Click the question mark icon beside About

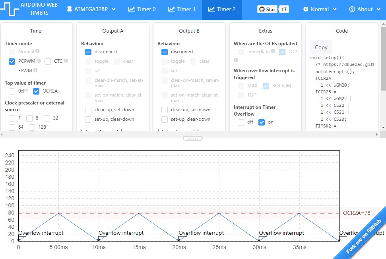352,10
